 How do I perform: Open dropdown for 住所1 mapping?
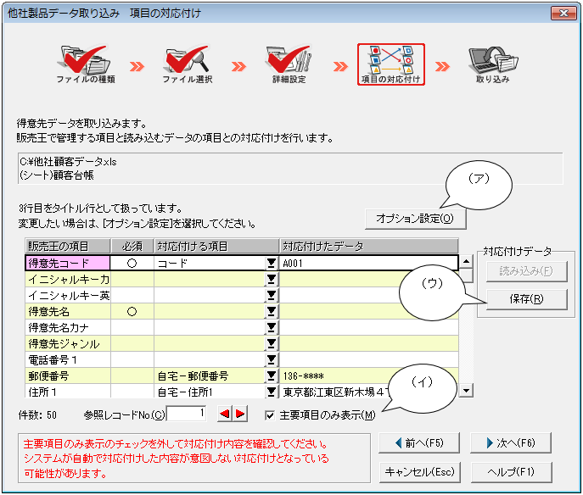[x=272, y=392]
